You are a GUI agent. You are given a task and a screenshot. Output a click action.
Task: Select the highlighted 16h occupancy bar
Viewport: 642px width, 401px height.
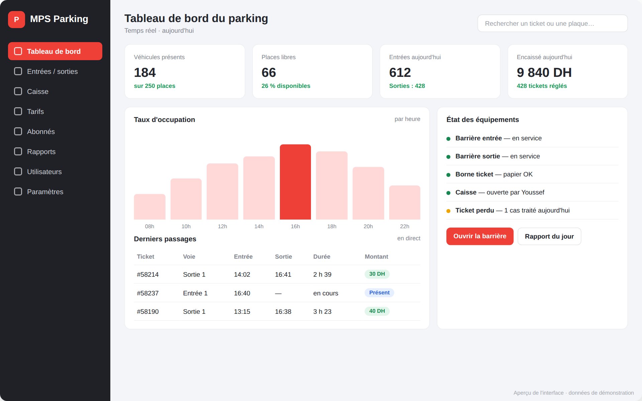[x=295, y=182]
